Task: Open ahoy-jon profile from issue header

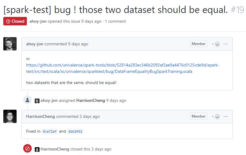Action: click(38, 21)
